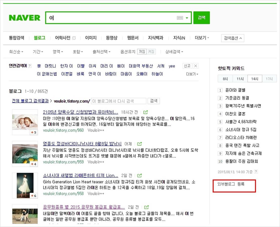The width and height of the screenshot is (280, 227).
Task: Switch to the 이미지 tab
Action: [91, 38]
